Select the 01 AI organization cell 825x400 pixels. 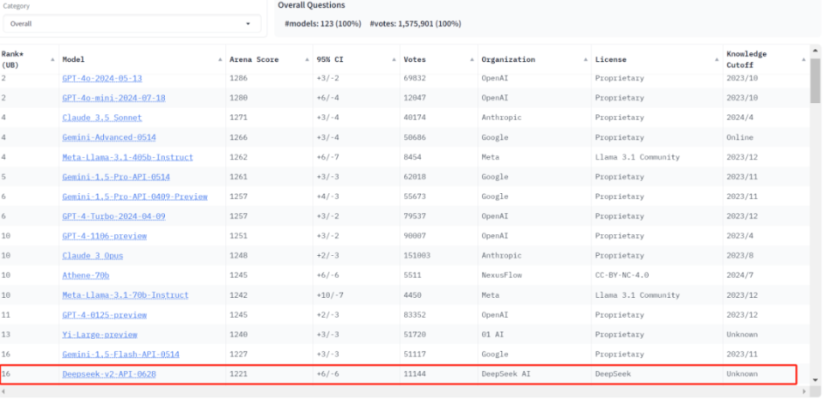492,334
